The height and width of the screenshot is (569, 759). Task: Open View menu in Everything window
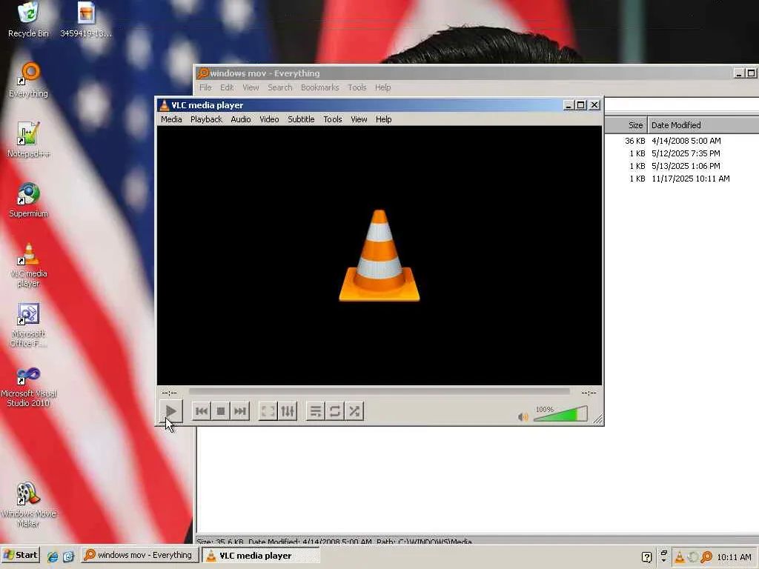click(x=251, y=87)
